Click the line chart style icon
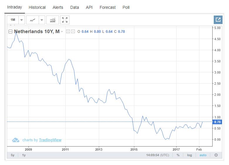Image resolution: width=229 pixels, height=165 pixels. point(33,20)
